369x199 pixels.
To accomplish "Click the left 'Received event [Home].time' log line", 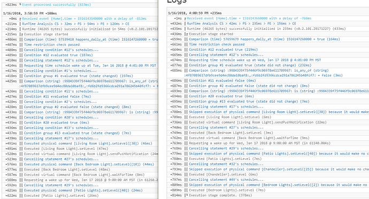I will point(84,19).
